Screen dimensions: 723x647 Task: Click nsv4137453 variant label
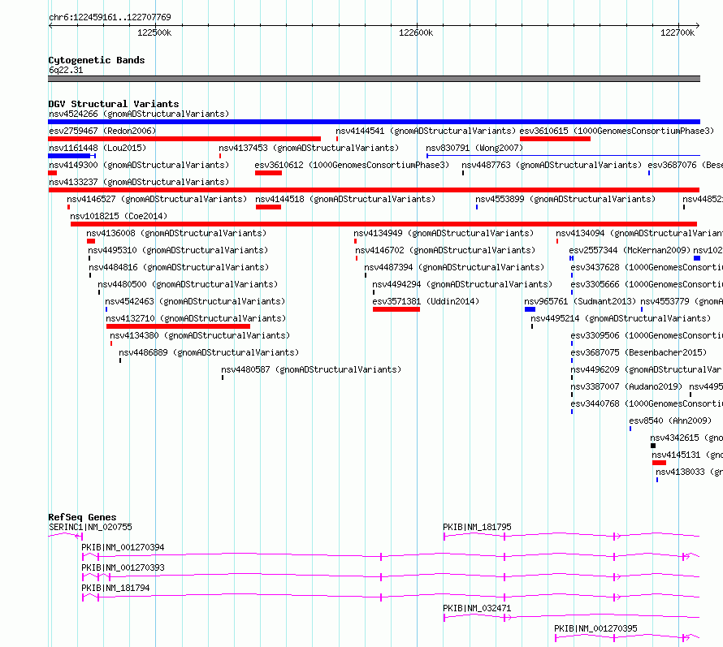pos(309,148)
